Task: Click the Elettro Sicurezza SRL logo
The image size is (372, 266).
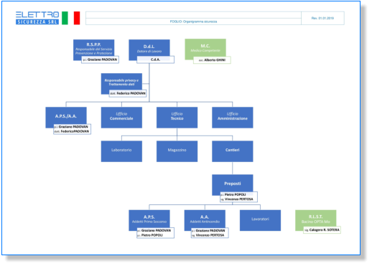Action: 37,18
